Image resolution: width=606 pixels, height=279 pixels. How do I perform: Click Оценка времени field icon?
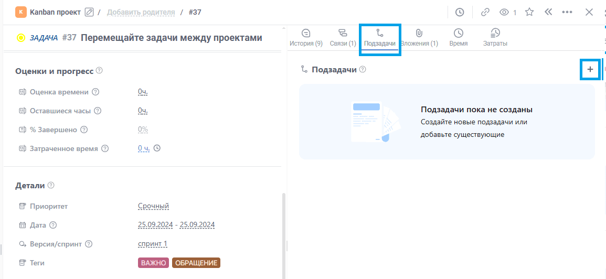[23, 92]
